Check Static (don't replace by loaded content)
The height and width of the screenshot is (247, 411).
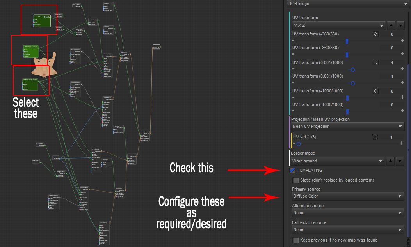pyautogui.click(x=296, y=180)
